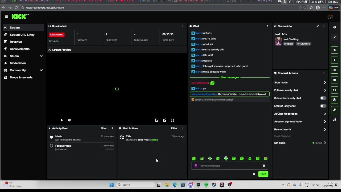Click the Kick logo
Image resolution: width=341 pixels, height=192 pixels.
tap(20, 17)
